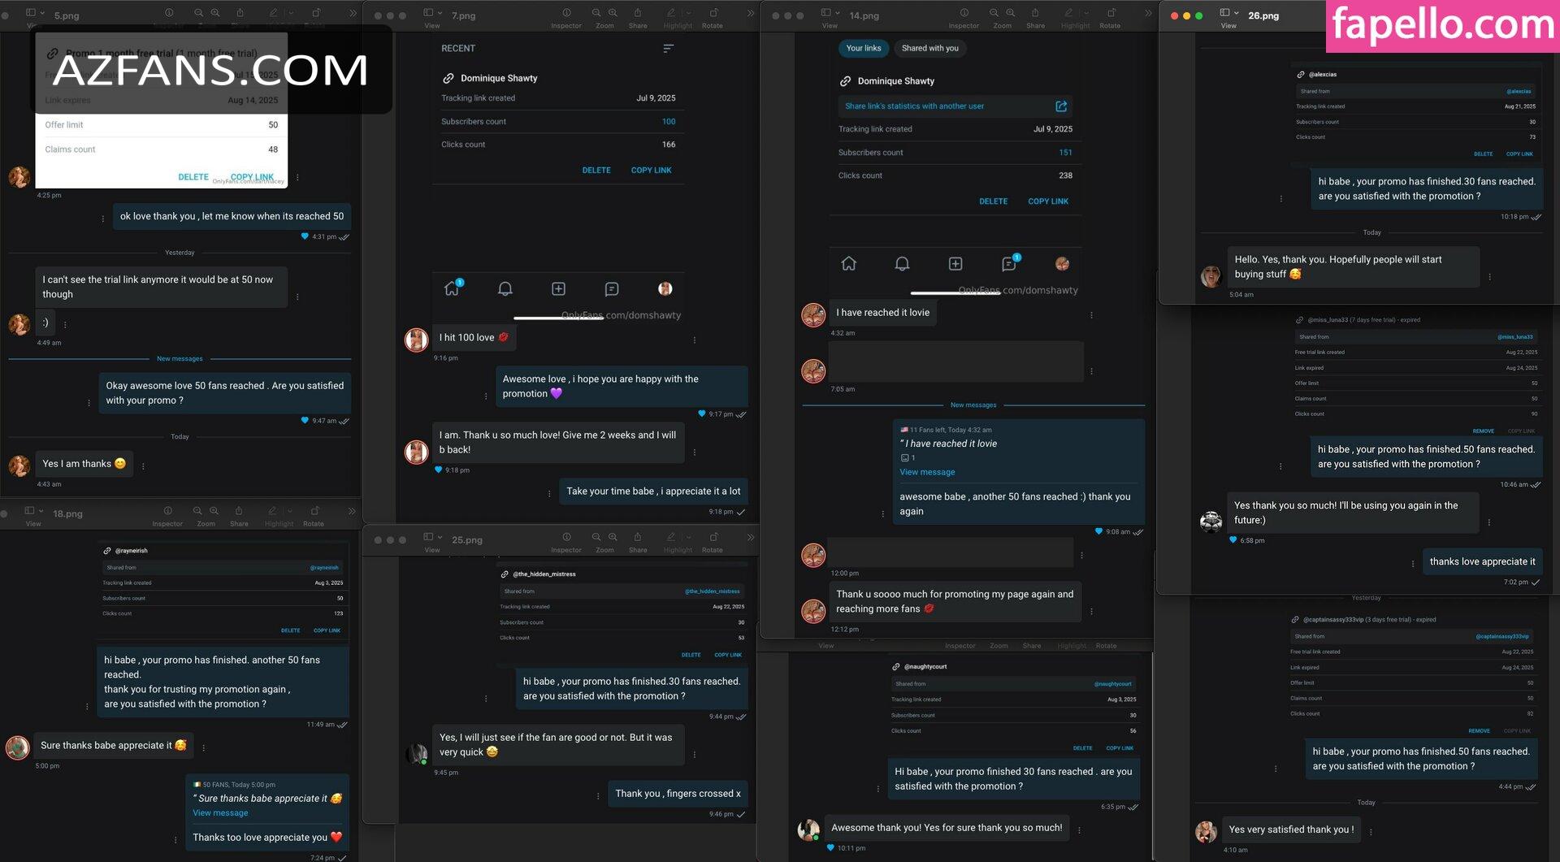Switch to the 'Your links' tab
Screen dimensions: 1560x862
(863, 48)
